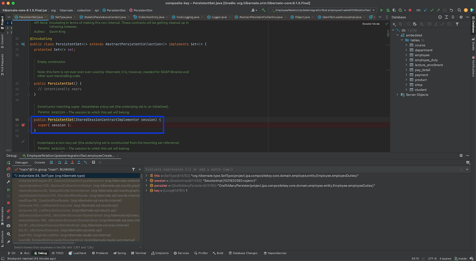This screenshot has width=476, height=261.
Task: Click master git branch in status bar
Action: coord(461,258)
